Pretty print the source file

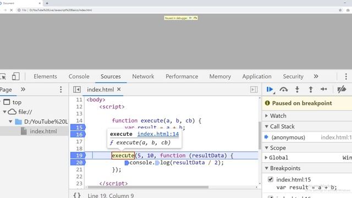[77, 195]
